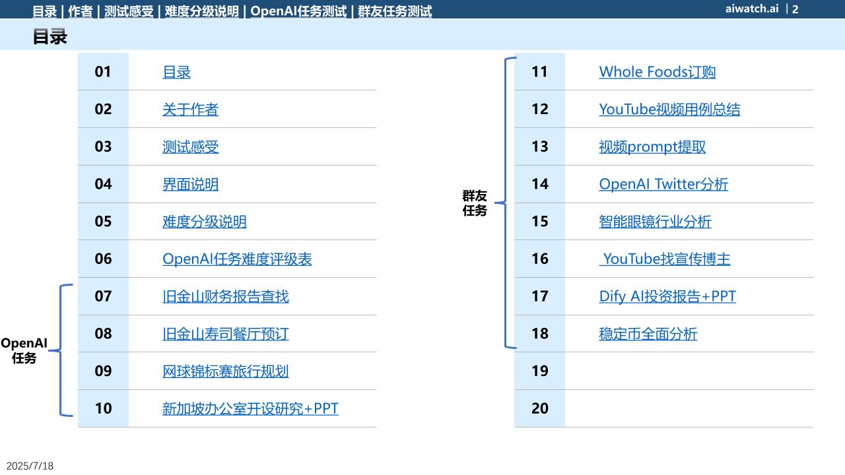
Task: Open the Whole Foods订购 link
Action: [x=657, y=72]
